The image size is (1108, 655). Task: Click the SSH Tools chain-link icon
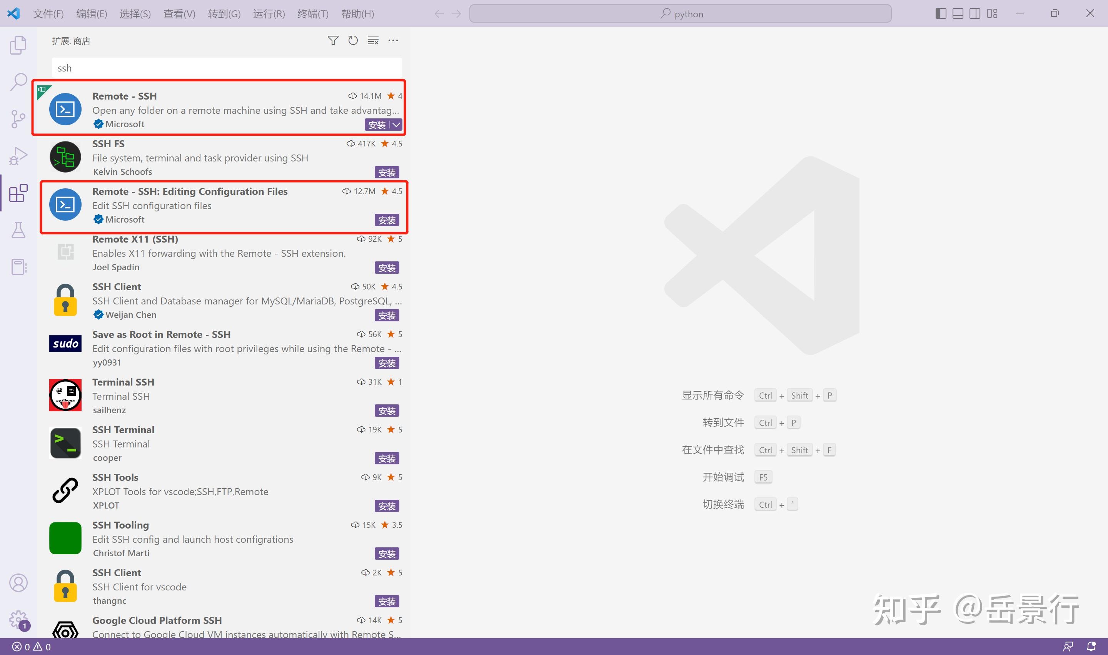(x=65, y=490)
